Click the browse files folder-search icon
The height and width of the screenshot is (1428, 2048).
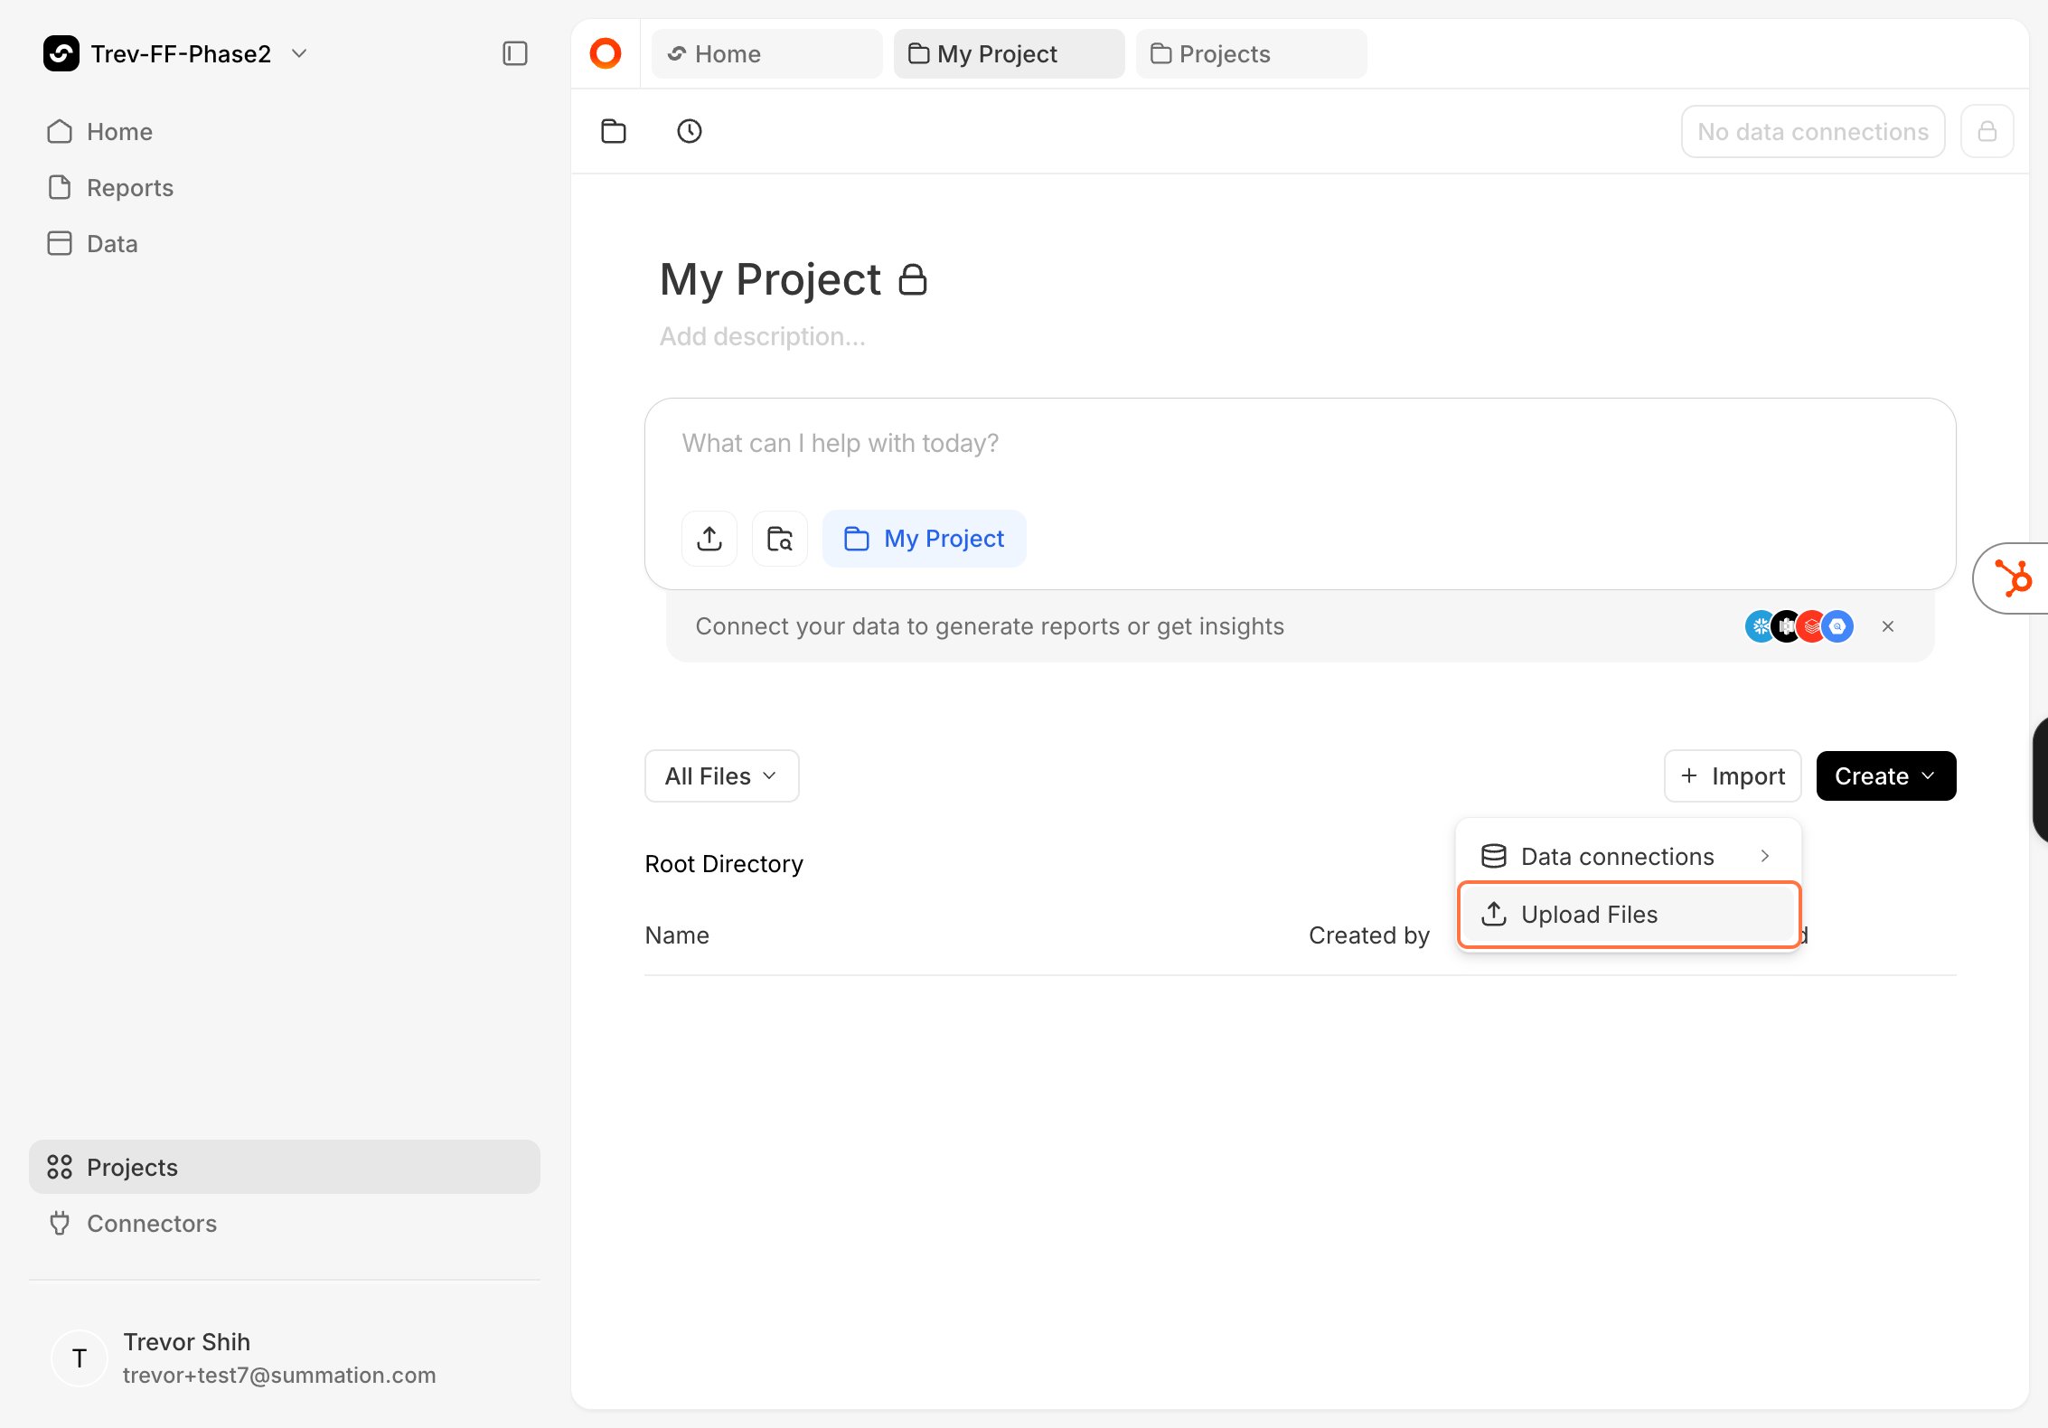(x=780, y=539)
